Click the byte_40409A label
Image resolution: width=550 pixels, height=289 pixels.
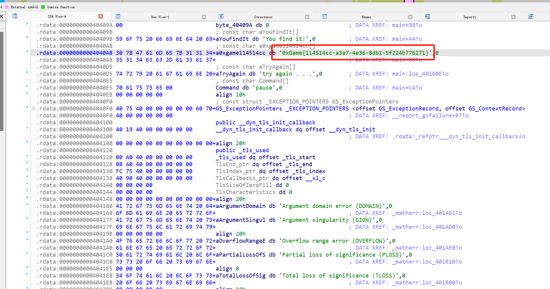point(234,25)
